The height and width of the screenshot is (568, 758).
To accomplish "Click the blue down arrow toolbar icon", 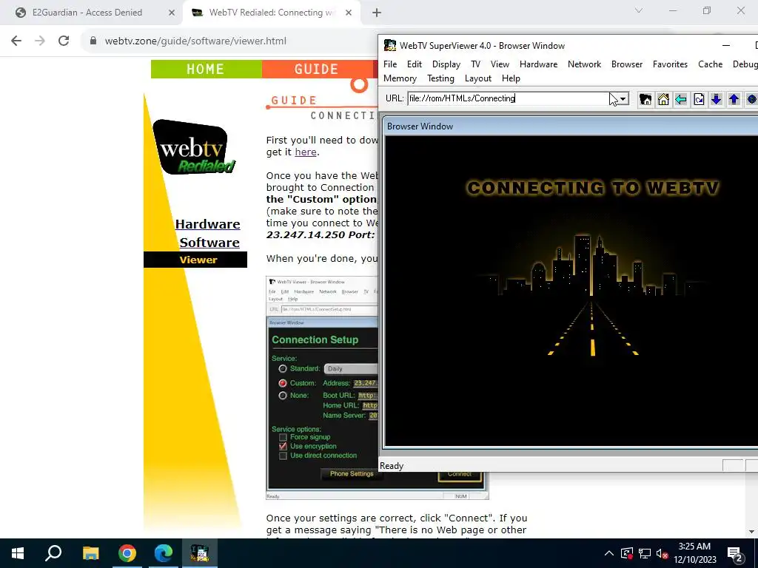I will [x=717, y=100].
